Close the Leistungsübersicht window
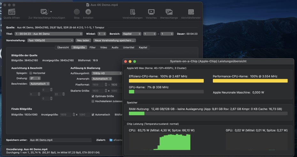 coord(126,61)
